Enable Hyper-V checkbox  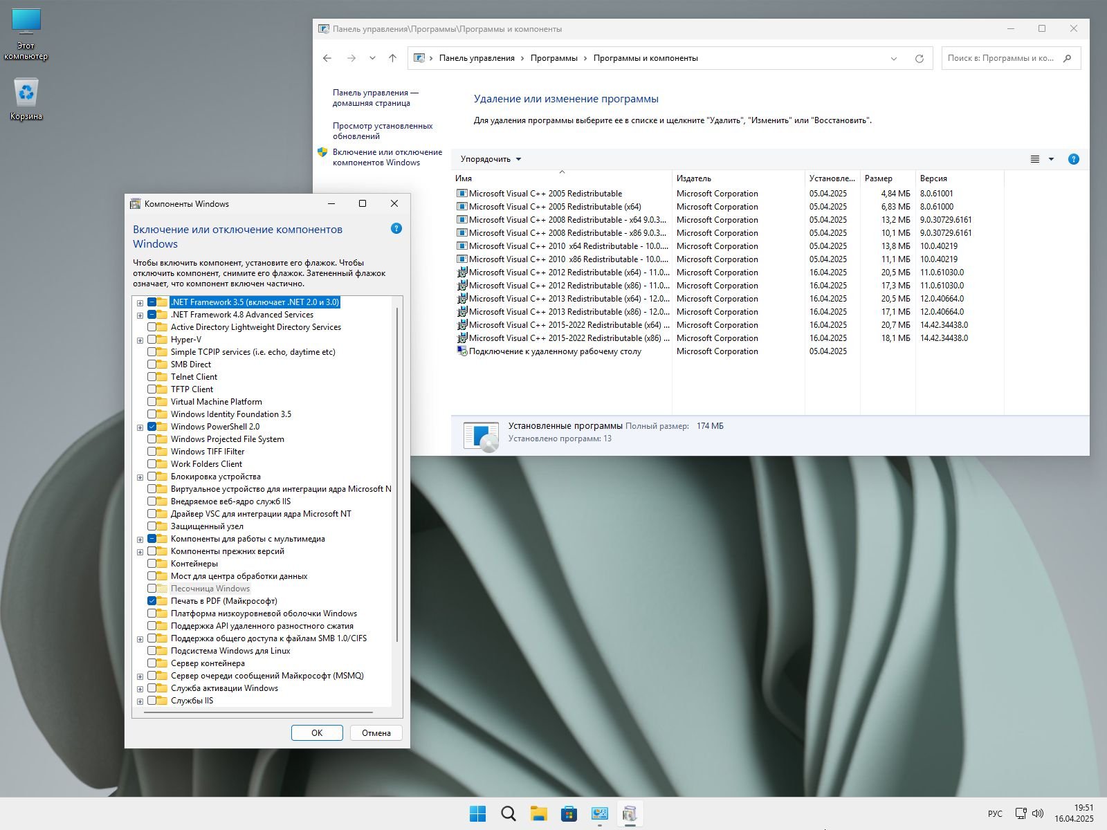click(x=152, y=340)
